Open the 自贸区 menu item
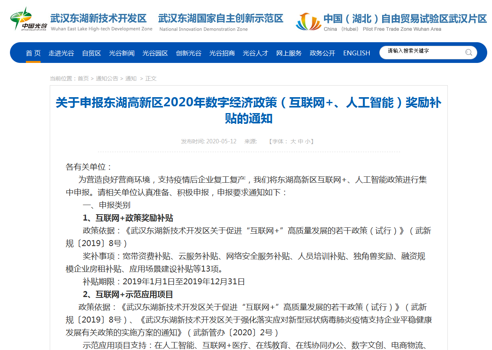 [x=92, y=53]
